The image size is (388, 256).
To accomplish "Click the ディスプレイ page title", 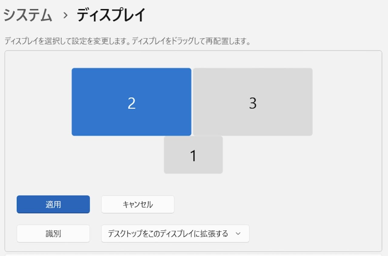I will tap(111, 15).
